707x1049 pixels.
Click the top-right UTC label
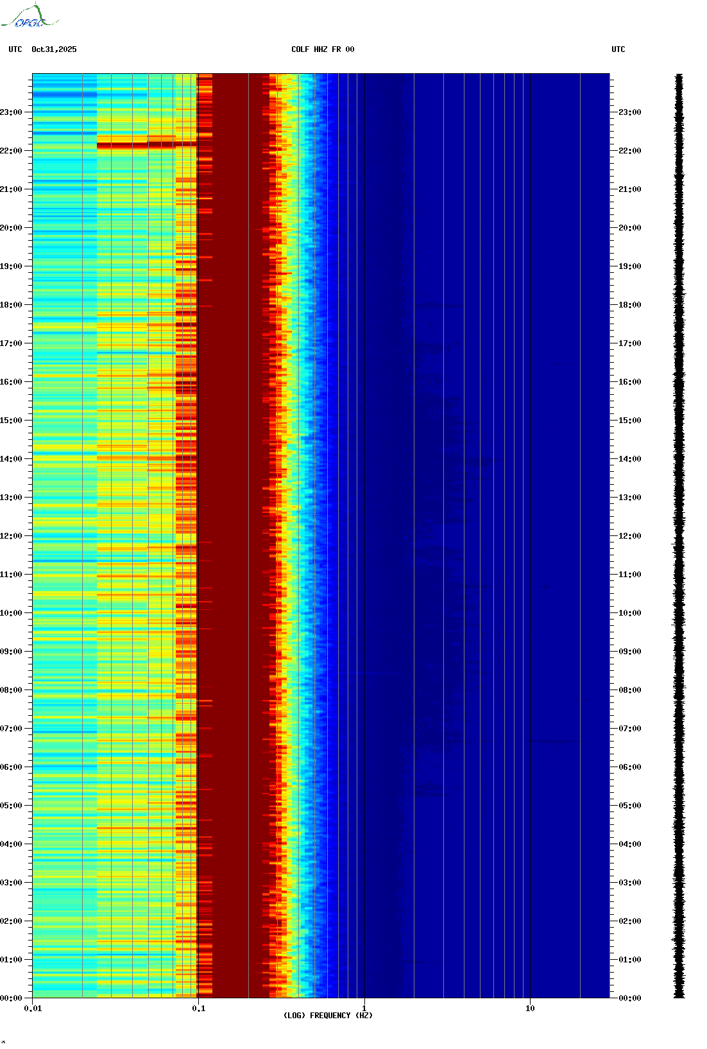click(618, 49)
